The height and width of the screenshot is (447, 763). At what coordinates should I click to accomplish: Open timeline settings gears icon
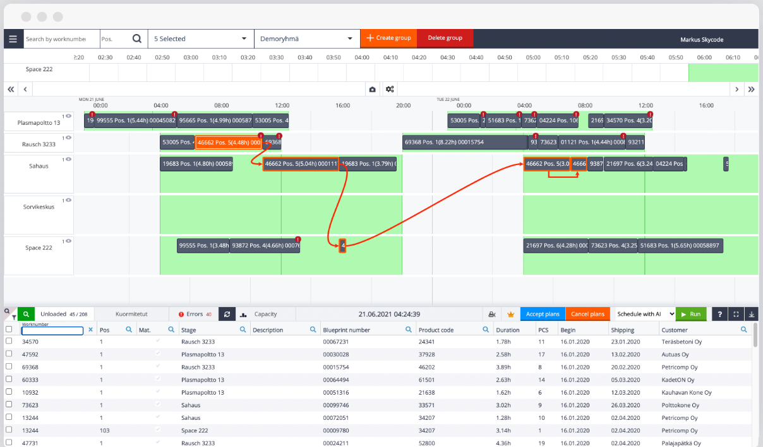coord(390,90)
